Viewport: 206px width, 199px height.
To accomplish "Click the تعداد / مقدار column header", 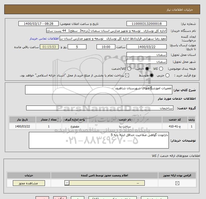I will point(49,119).
